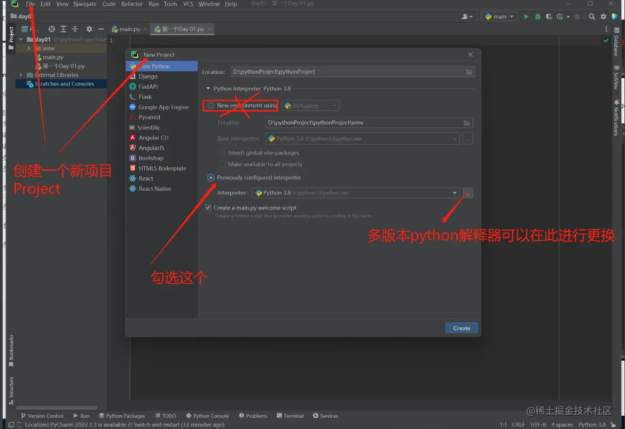This screenshot has width=625, height=429.
Task: Open the VCS menu
Action: click(187, 4)
